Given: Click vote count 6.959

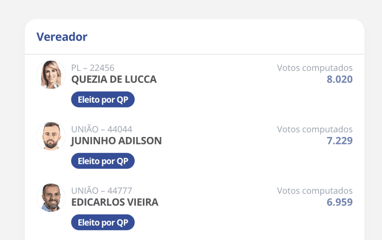Looking at the screenshot, I should tap(339, 202).
